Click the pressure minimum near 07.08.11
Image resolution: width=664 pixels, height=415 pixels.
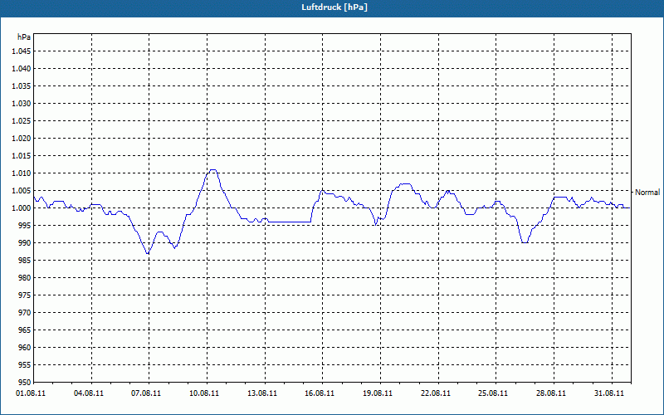148,253
